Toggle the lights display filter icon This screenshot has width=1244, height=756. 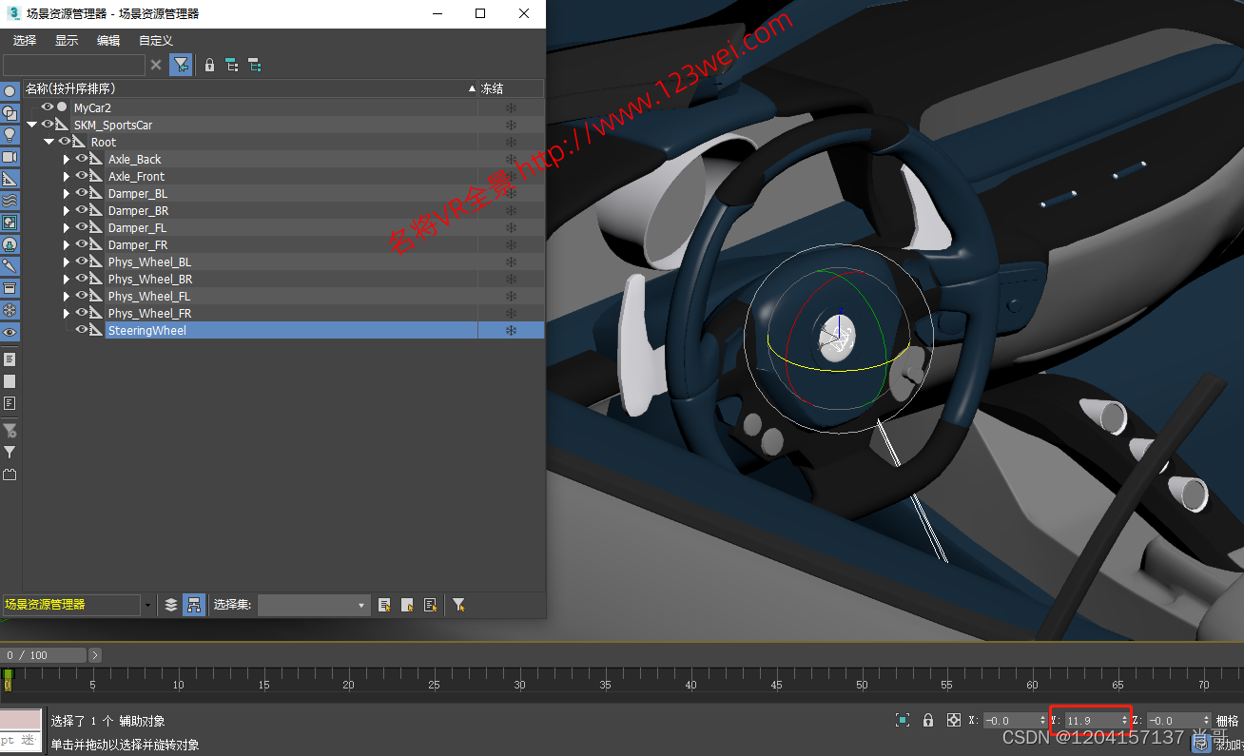click(x=10, y=135)
